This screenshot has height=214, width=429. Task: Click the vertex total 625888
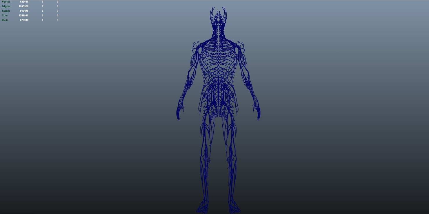pos(24,1)
